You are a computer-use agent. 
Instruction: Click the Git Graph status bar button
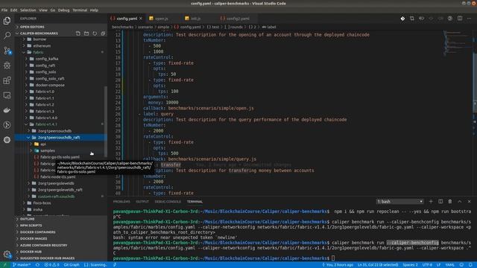(72, 265)
